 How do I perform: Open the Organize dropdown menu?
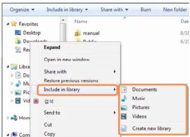22,10
